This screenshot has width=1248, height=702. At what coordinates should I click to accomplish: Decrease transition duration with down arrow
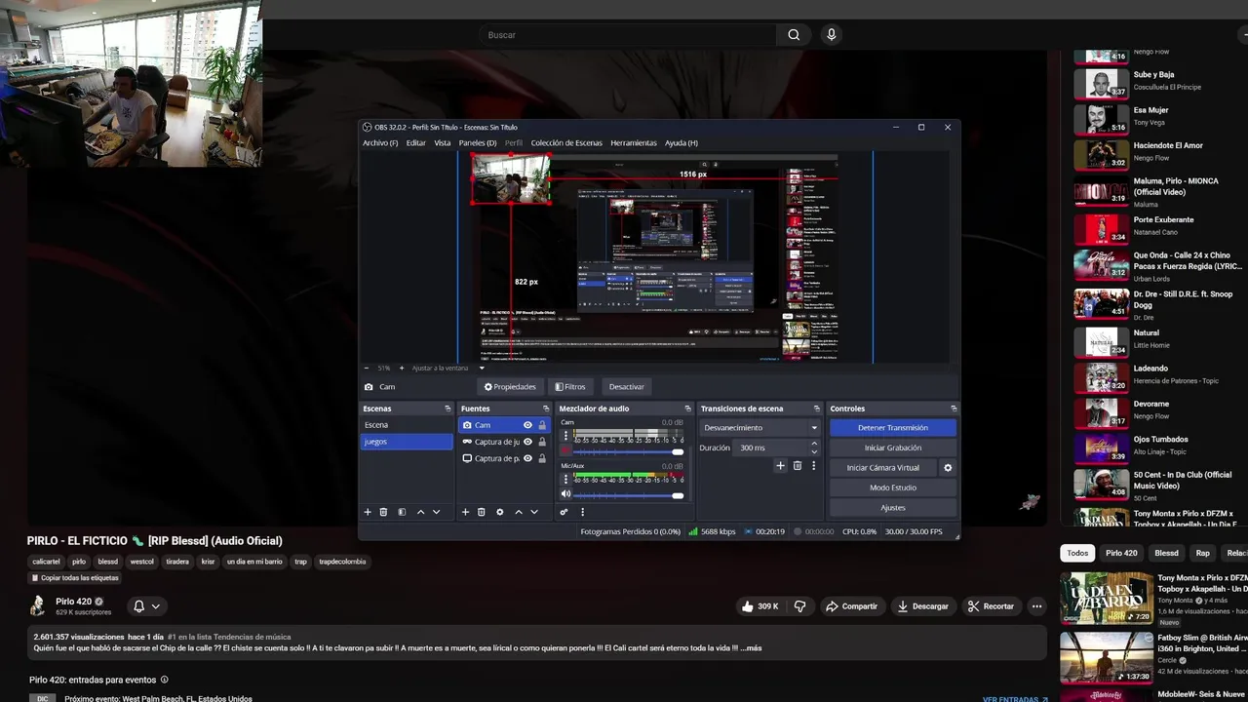coord(814,451)
